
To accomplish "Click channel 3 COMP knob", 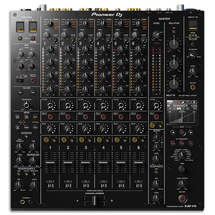I will [91, 40].
